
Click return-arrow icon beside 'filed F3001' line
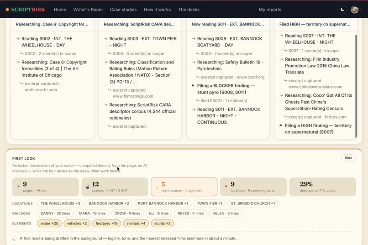click(198, 100)
